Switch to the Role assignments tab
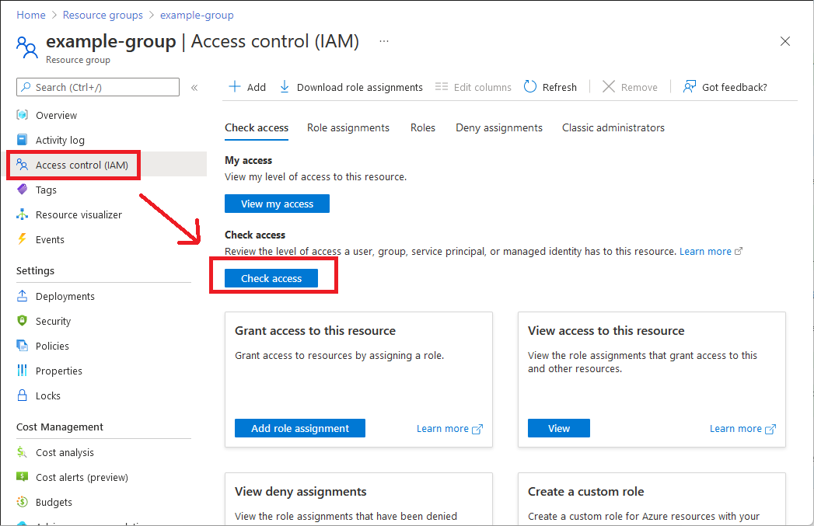 [348, 127]
